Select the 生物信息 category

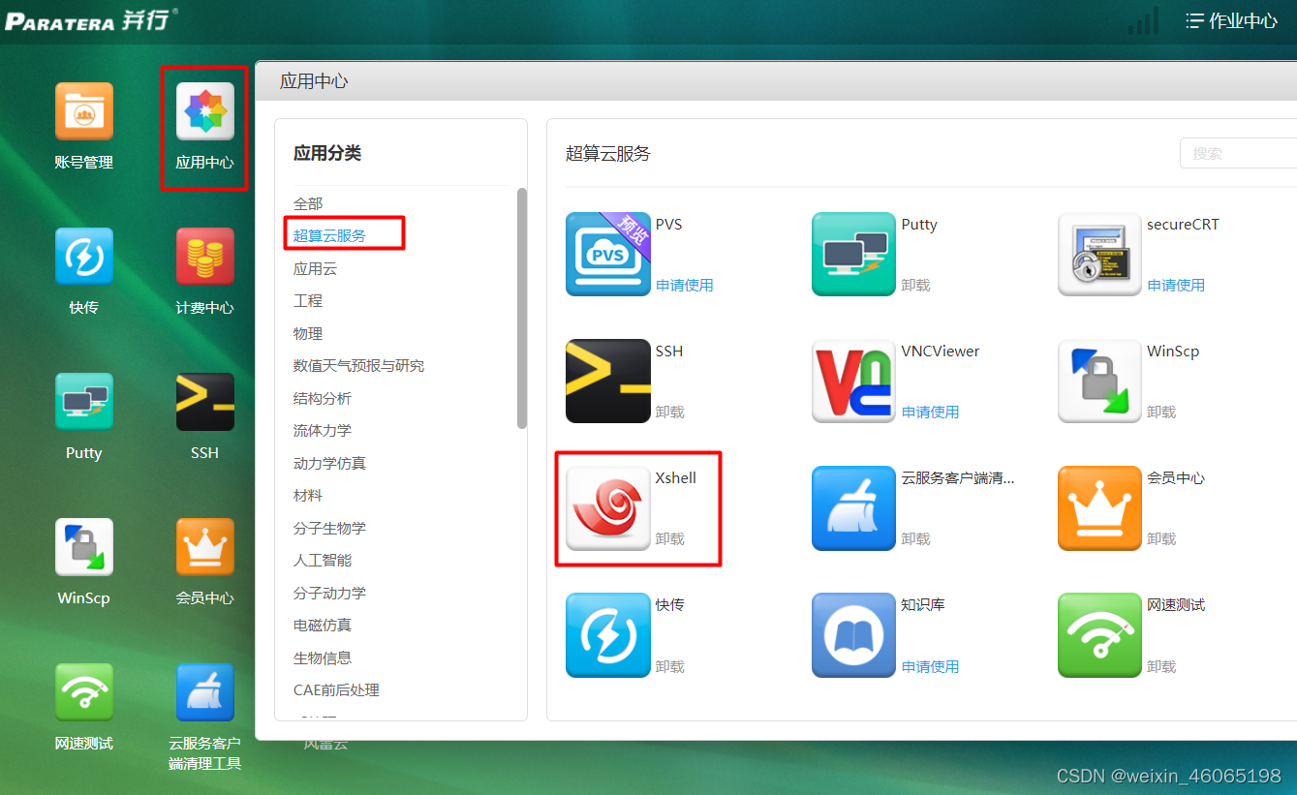[x=323, y=657]
